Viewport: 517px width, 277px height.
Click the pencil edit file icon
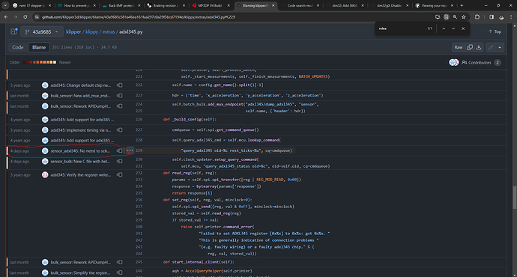[491, 47]
